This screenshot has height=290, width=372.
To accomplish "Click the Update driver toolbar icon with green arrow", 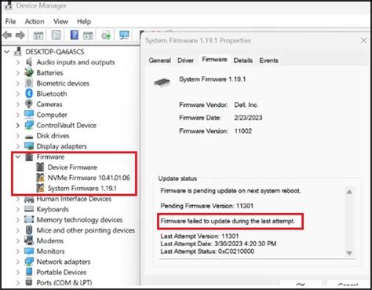I will tap(106, 35).
